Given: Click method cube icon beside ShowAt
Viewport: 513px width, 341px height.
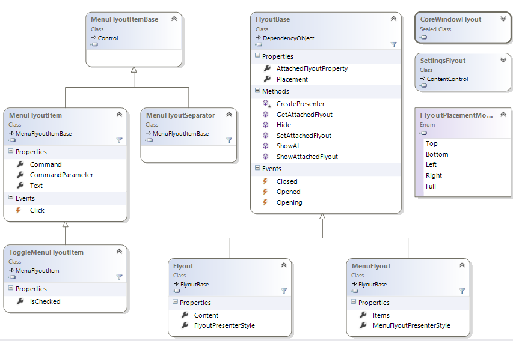Looking at the screenshot, I should (x=266, y=146).
